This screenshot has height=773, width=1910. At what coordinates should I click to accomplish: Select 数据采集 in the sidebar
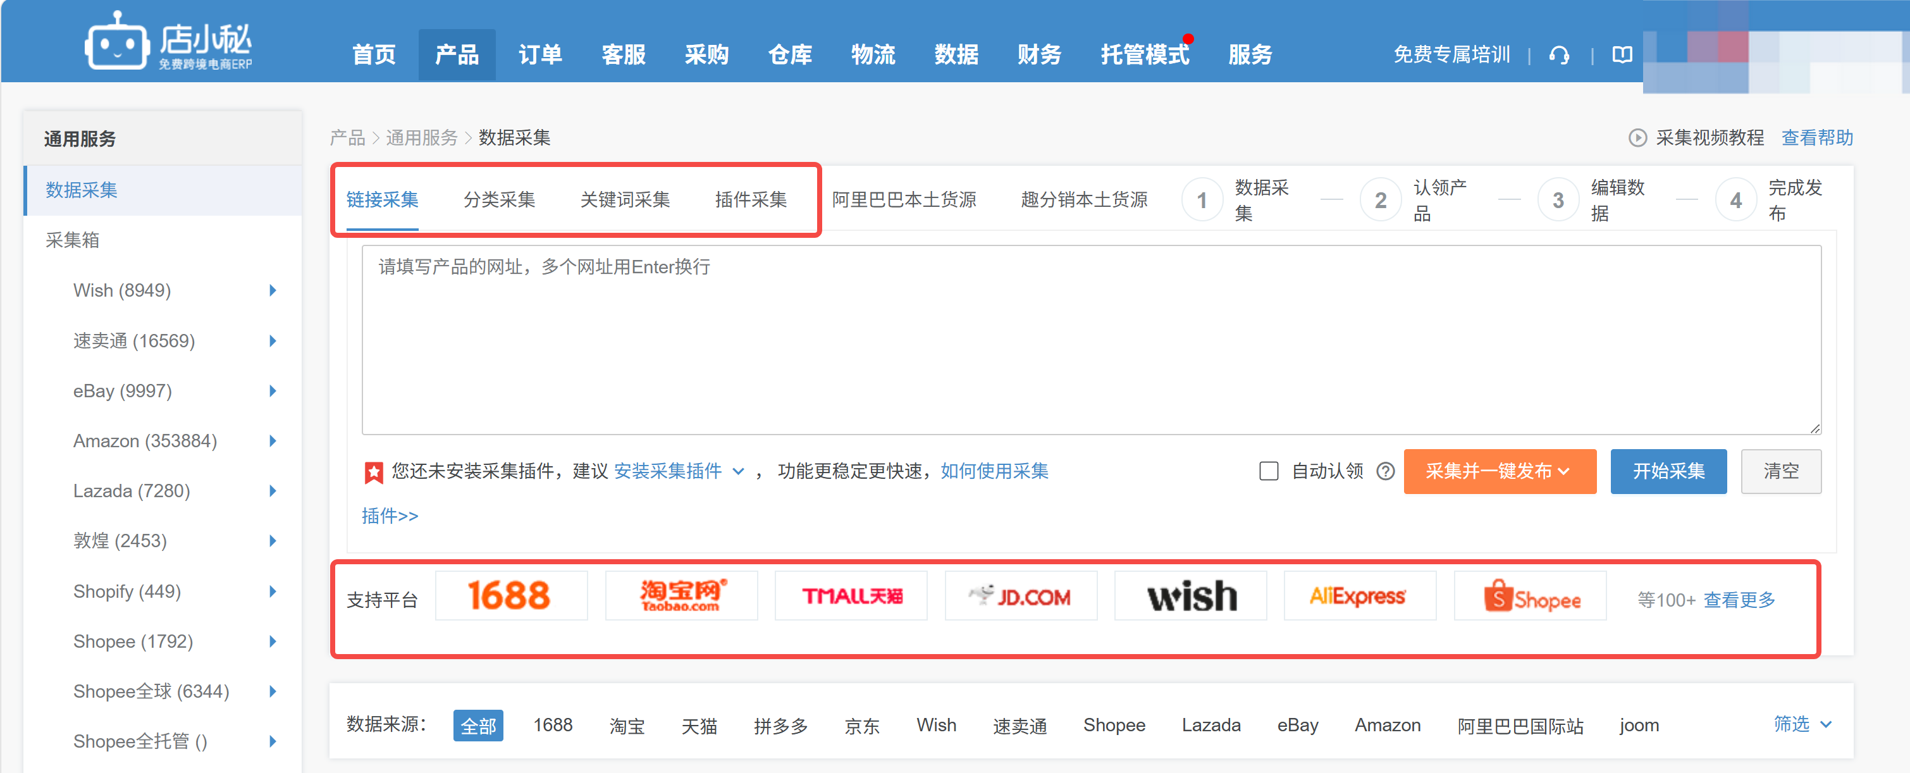pos(163,190)
